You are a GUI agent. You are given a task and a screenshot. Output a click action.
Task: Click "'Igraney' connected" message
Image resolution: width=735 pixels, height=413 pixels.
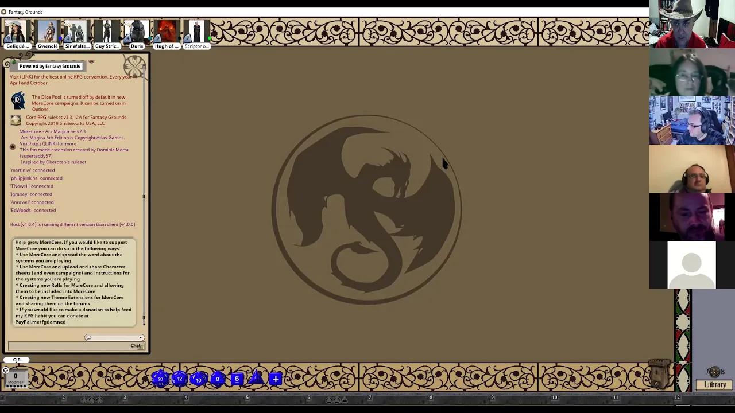31,194
